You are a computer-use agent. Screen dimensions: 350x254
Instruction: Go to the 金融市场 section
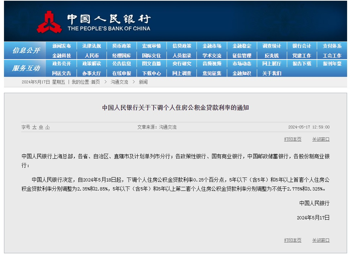click(212, 46)
